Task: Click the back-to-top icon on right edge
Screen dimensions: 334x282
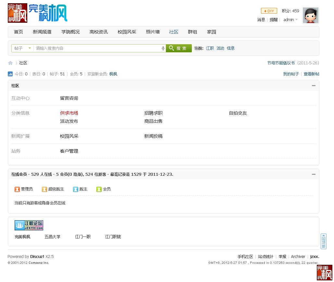Action: coord(323,241)
